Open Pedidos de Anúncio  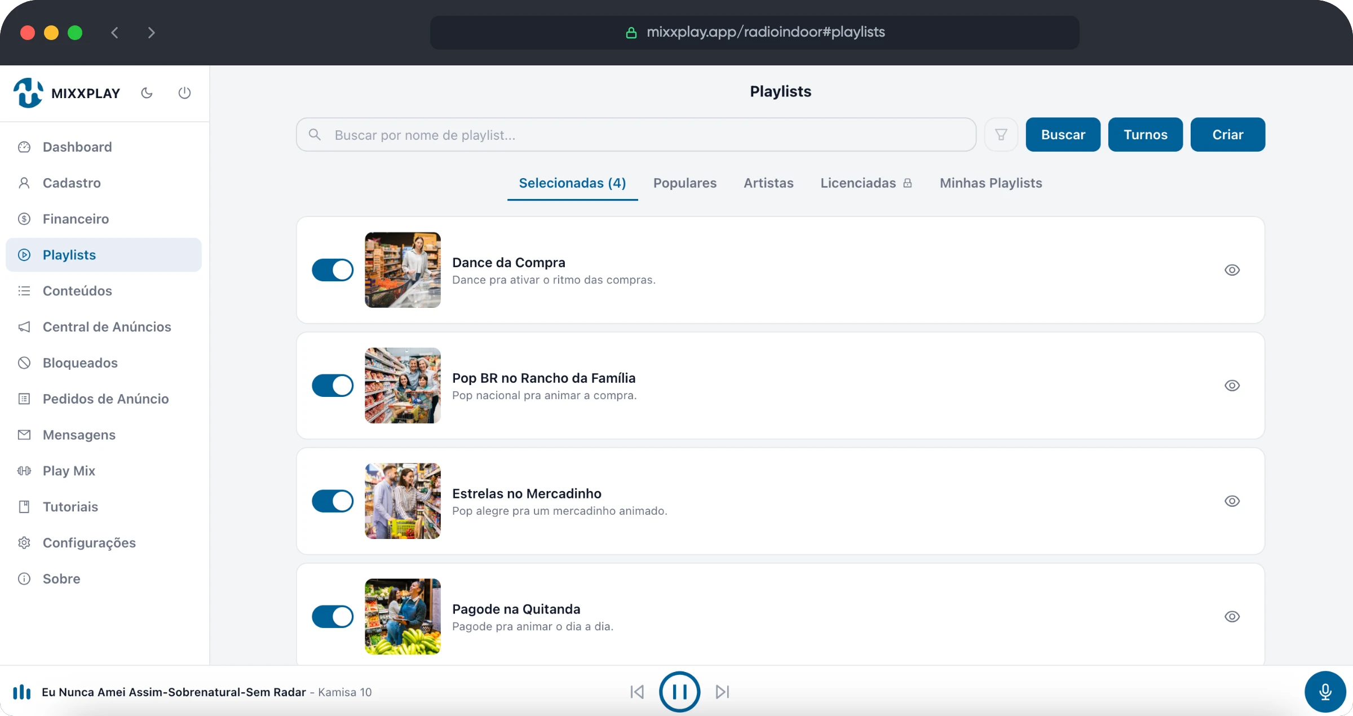click(104, 399)
